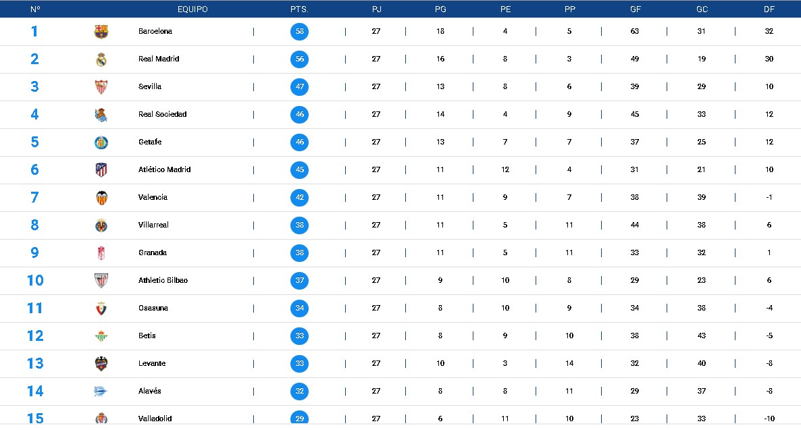
Task: Click the Getafe club crest
Action: coord(101,142)
